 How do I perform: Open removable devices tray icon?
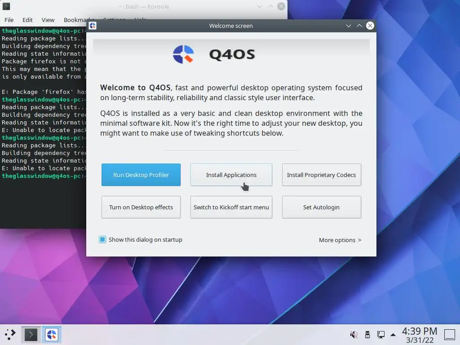point(367,334)
